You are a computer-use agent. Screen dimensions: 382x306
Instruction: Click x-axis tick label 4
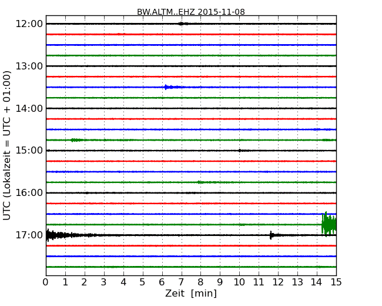click(x=123, y=282)
